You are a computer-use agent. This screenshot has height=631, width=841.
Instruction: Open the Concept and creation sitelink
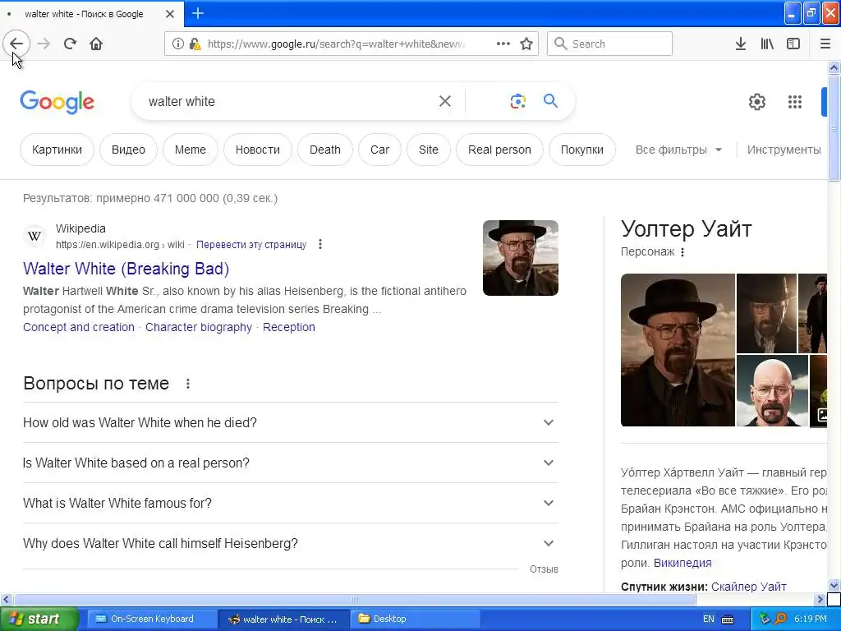pos(79,327)
